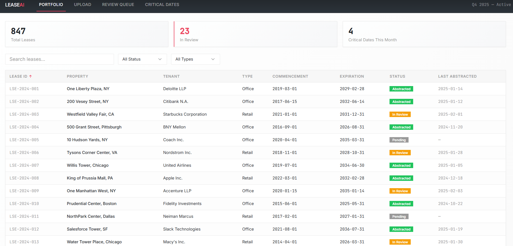Select lease LSE-2024-008

24,178
